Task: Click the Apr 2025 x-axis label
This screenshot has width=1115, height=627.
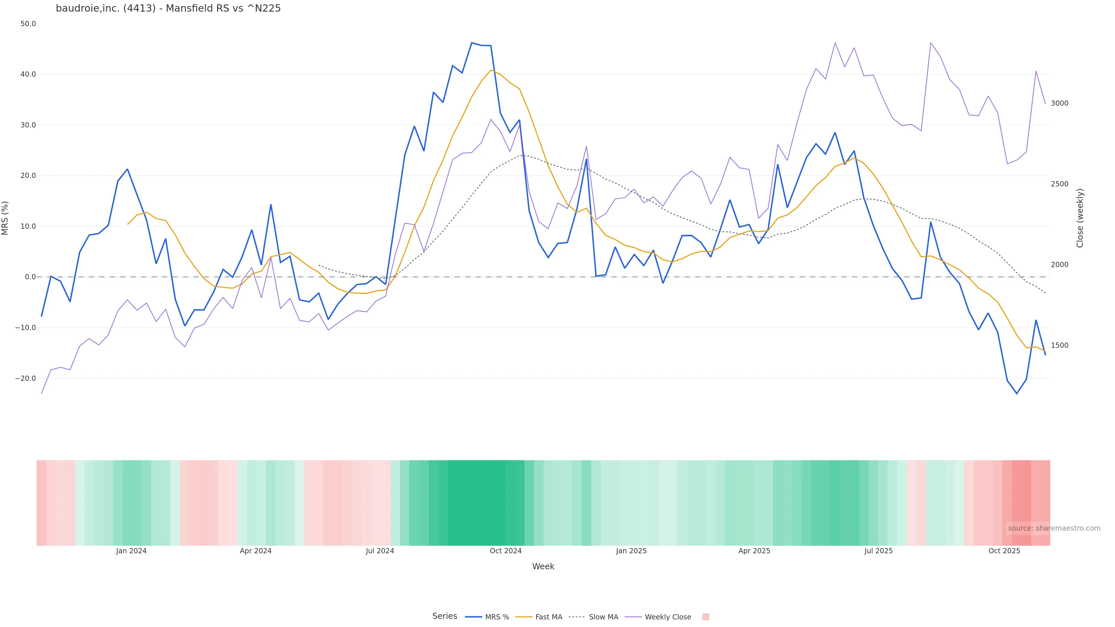Action: coord(754,551)
